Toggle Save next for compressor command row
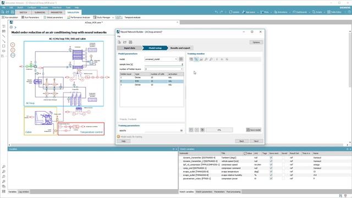The image size is (352, 198). (271, 168)
